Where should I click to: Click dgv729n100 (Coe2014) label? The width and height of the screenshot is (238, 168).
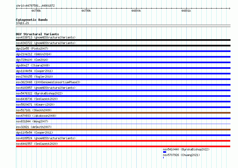tap(32, 60)
